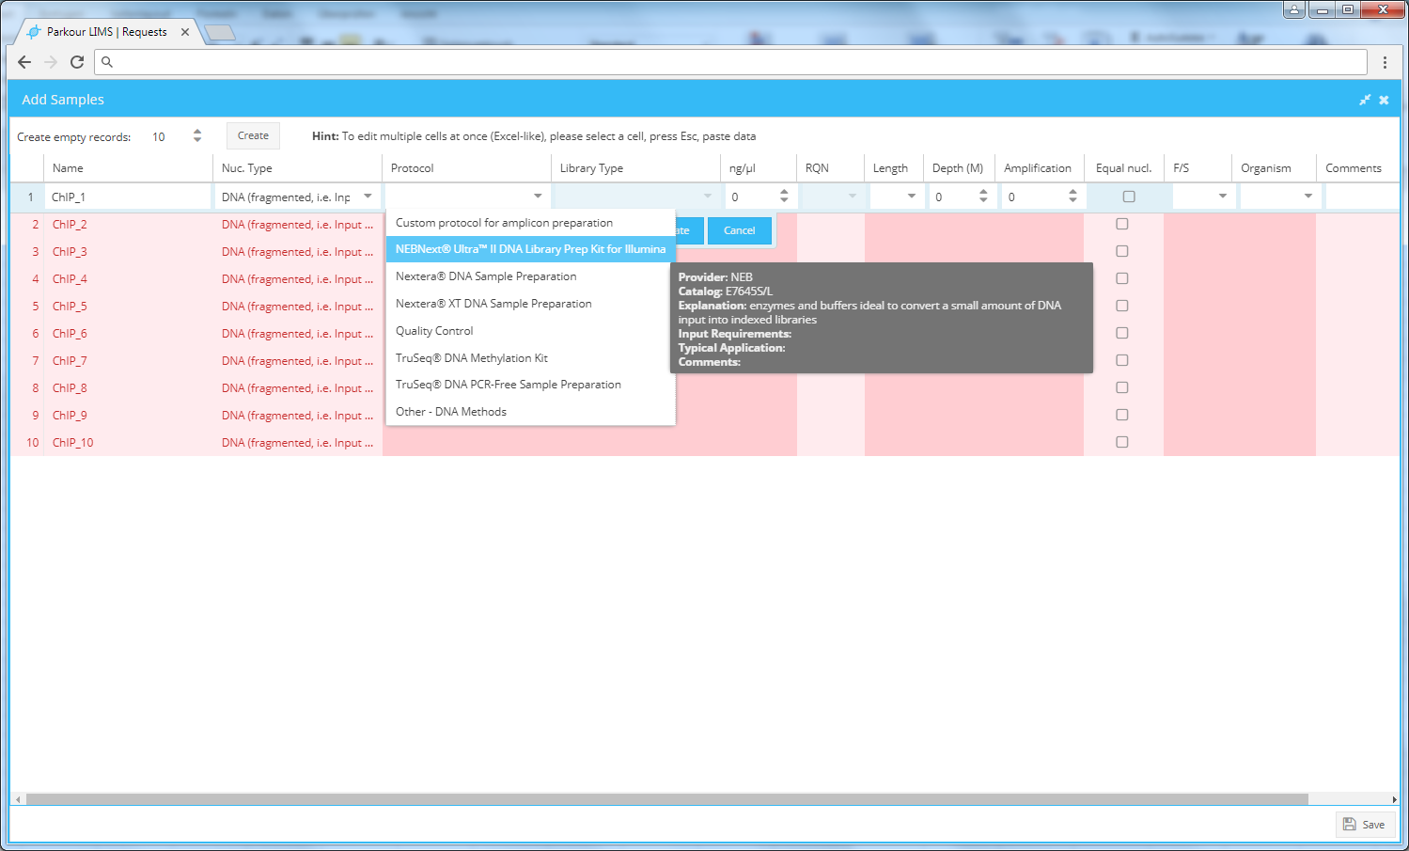Click the browser back arrow
The image size is (1409, 851).
click(x=24, y=62)
